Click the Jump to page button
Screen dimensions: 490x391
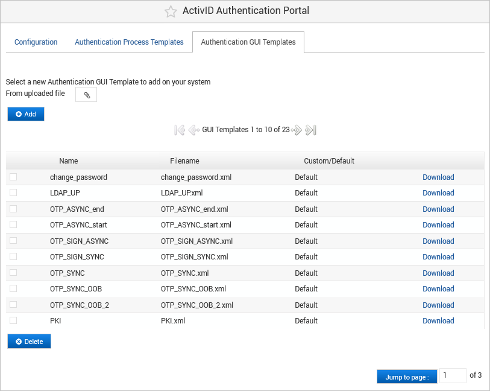click(407, 376)
